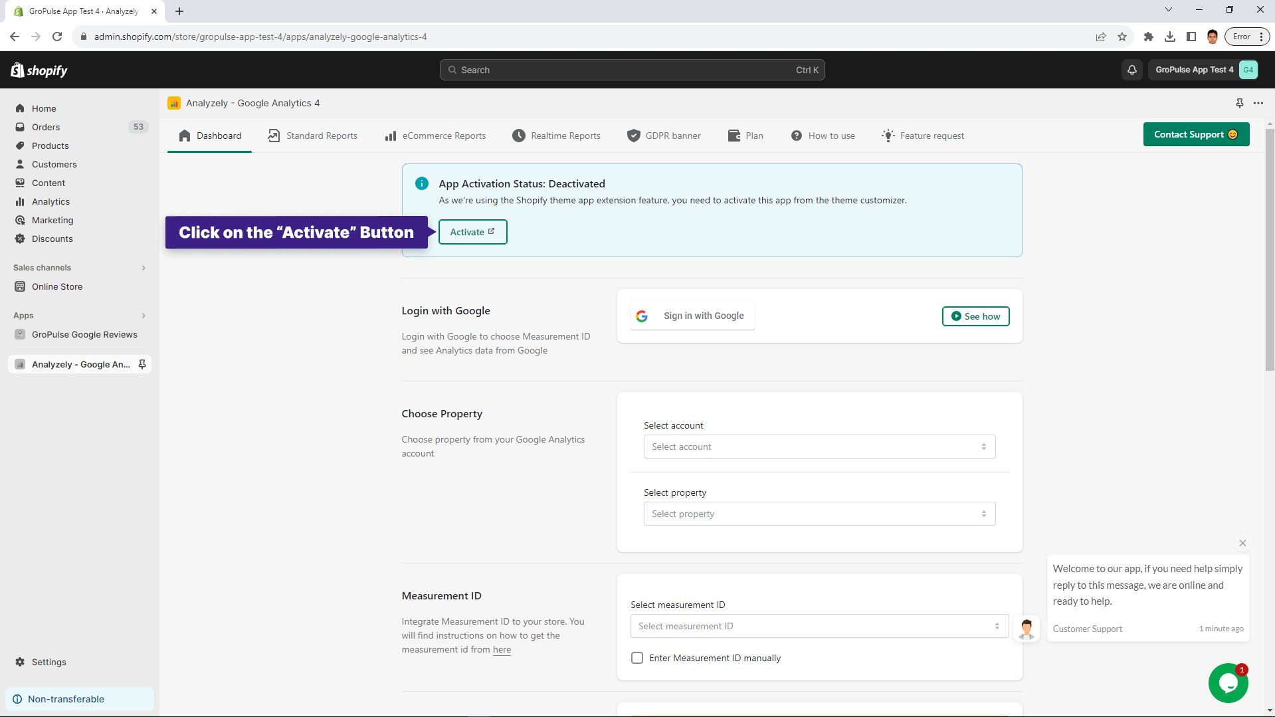This screenshot has width=1275, height=717.
Task: Open the Feature request tab
Action: [x=924, y=136]
